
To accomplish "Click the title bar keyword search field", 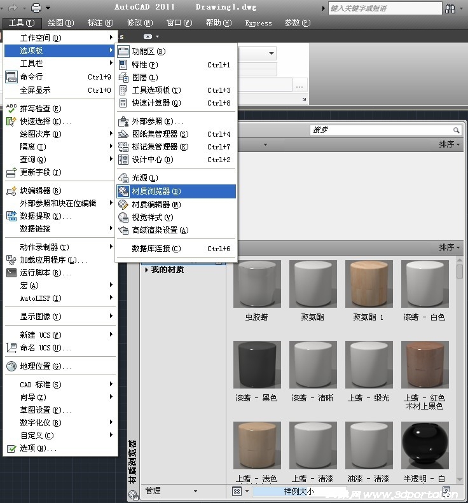I will coord(385,8).
